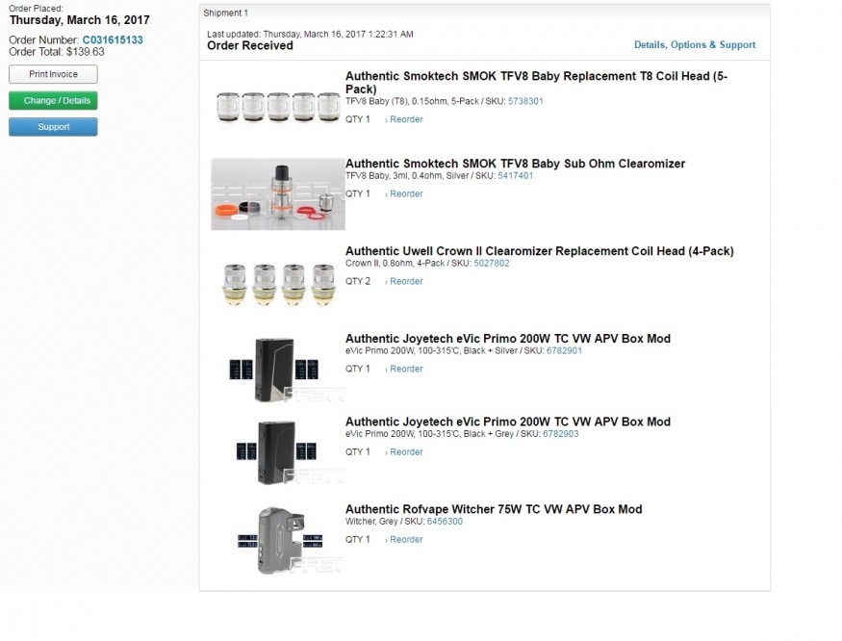Click the Uwell Crown II coil heads image
Image resolution: width=842 pixels, height=641 pixels.
[x=277, y=281]
